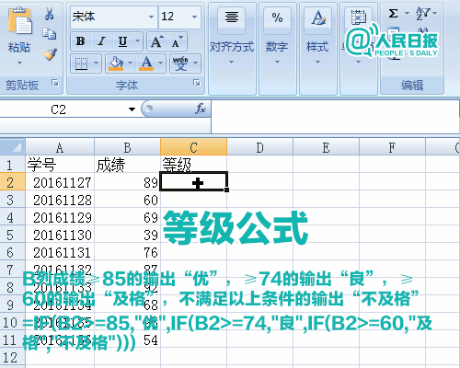Open borders dropdown arrow
The height and width of the screenshot is (368, 460).
point(97,63)
